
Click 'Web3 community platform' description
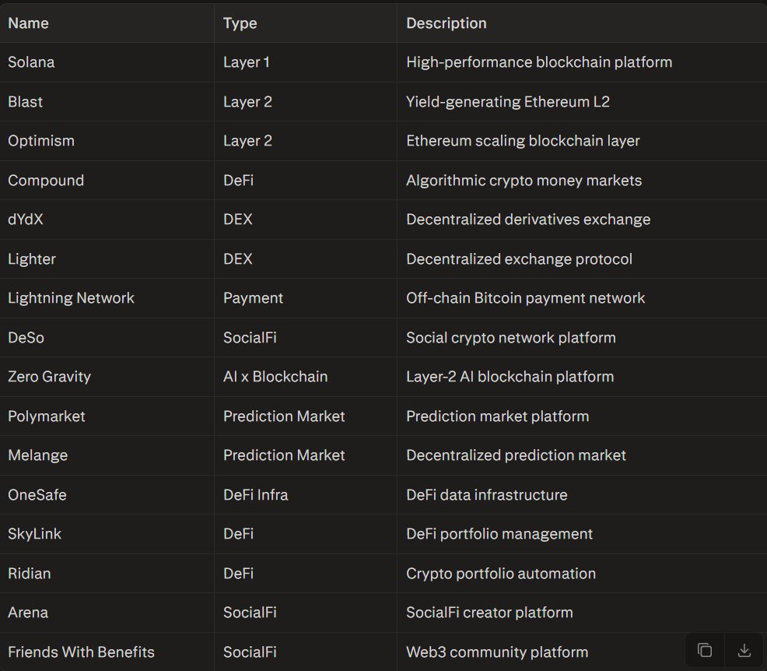coord(497,652)
